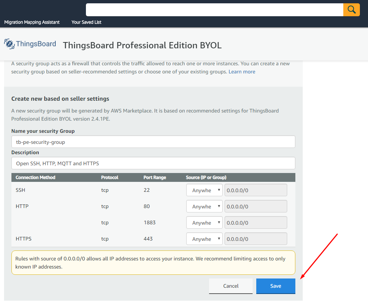Click the Description text field
This screenshot has height=301, width=368.
[153, 163]
